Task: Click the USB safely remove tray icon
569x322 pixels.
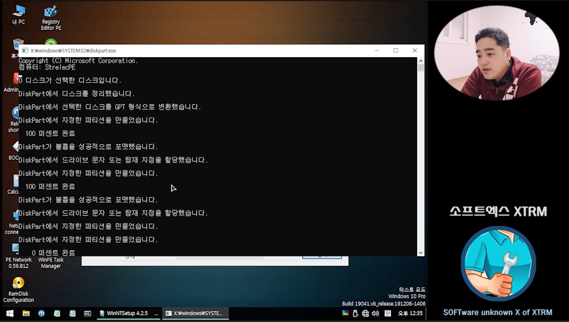Action: pos(355,313)
